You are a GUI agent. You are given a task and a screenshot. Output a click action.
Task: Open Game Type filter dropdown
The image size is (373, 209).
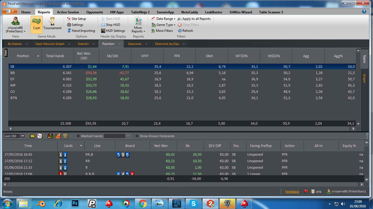point(163,25)
